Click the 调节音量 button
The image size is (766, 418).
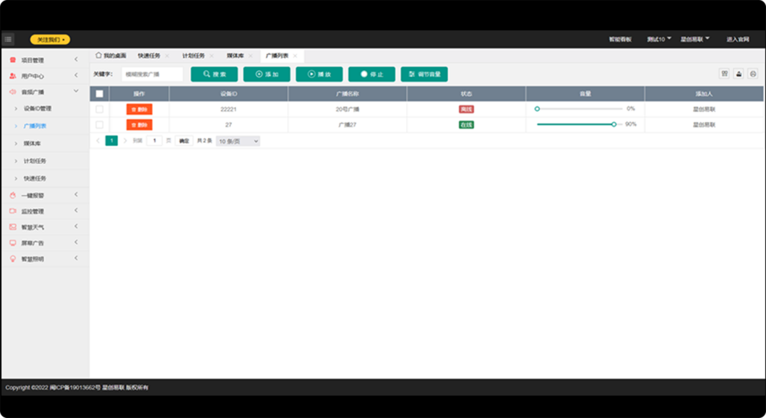424,74
